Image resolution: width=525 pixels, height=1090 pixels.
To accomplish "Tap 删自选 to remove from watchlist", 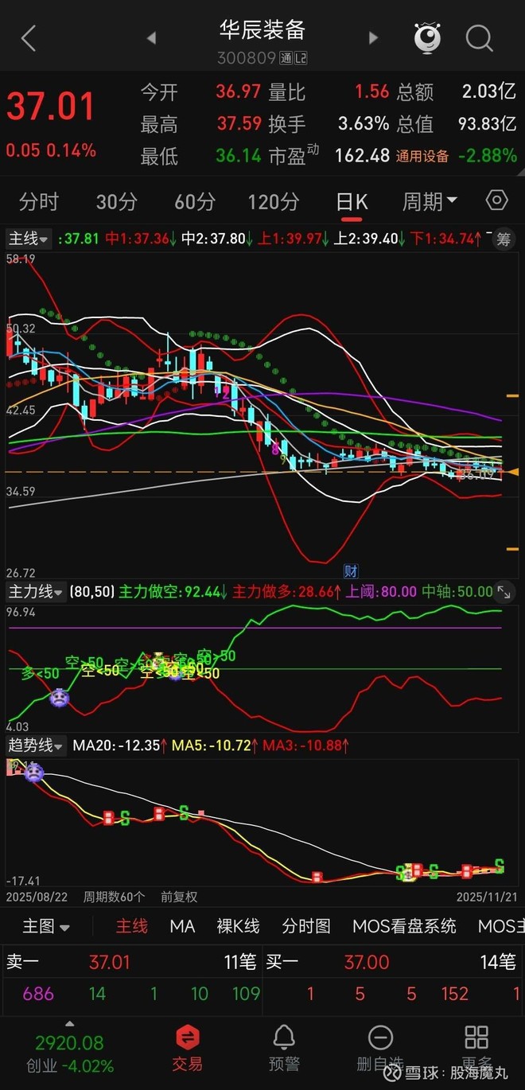I will 380,1048.
